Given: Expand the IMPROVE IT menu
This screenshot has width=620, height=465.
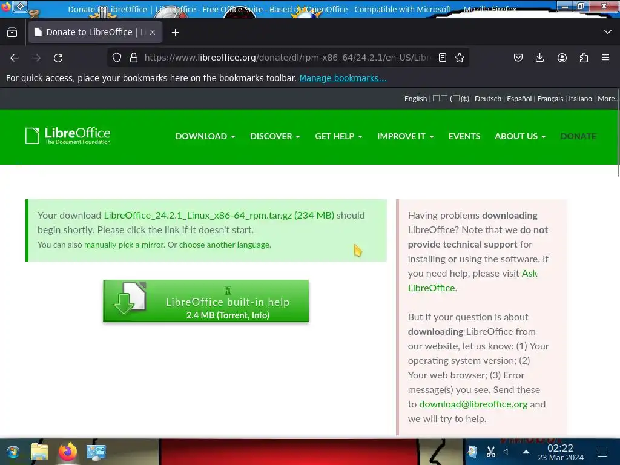Looking at the screenshot, I should tap(405, 136).
